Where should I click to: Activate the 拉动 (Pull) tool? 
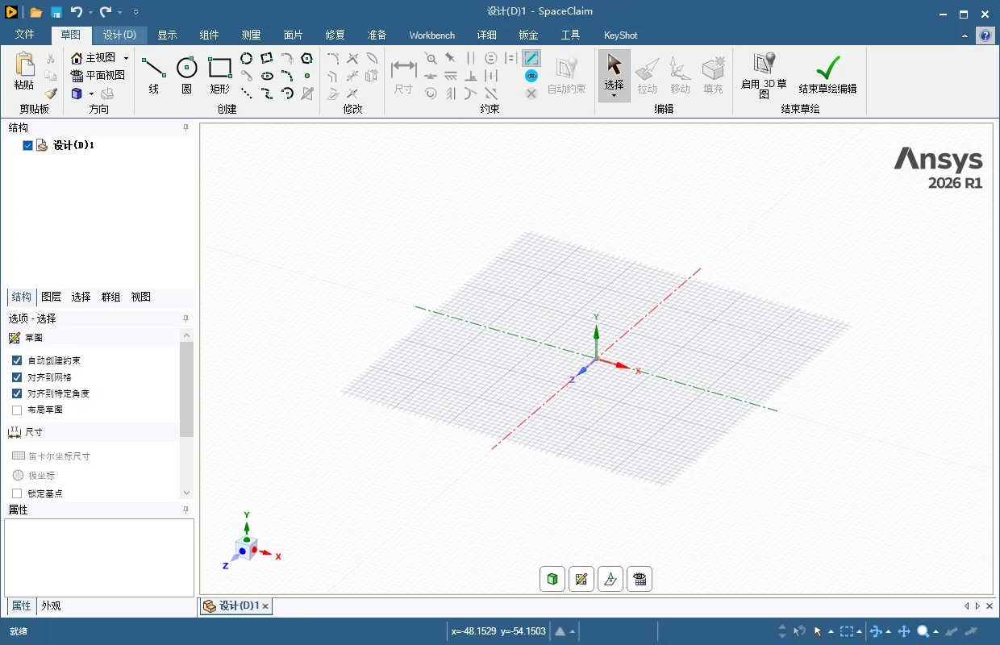tap(647, 71)
